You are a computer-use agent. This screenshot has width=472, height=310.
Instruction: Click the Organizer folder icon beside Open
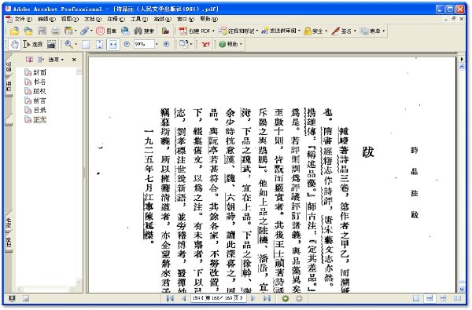click(28, 31)
